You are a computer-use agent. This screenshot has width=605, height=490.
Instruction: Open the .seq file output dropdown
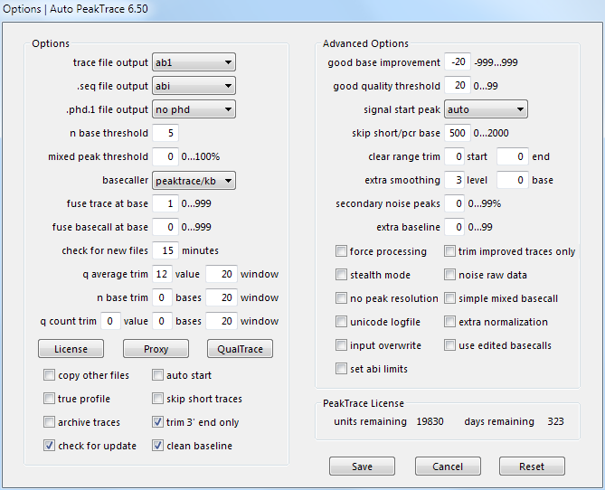(x=194, y=86)
